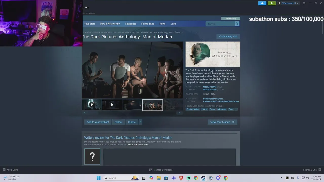Click the Co-op tag
The width and height of the screenshot is (324, 182).
coord(212,109)
